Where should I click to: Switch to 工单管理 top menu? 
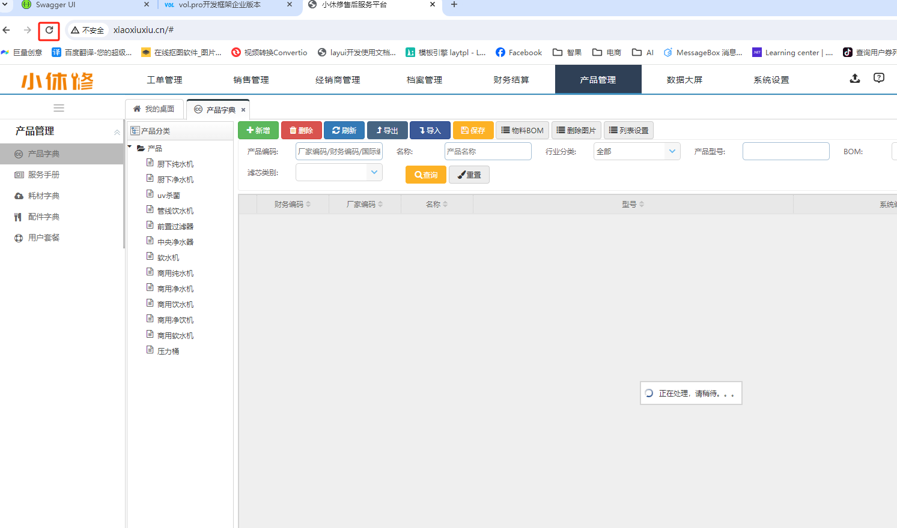(165, 80)
